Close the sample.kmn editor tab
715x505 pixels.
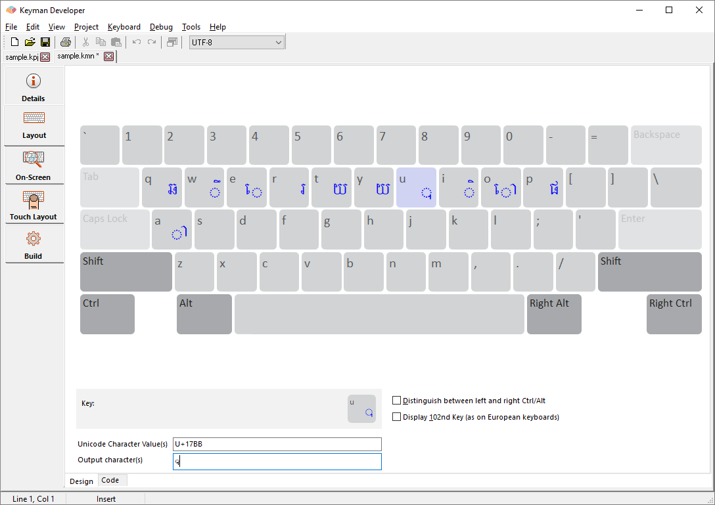point(108,56)
